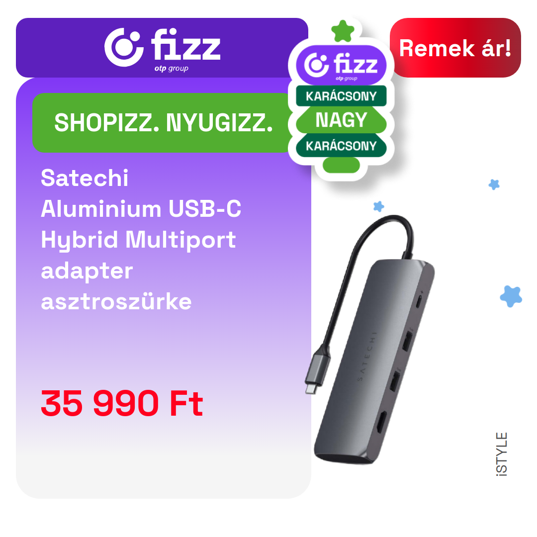Screen dimensions: 537x537
Task: Select the 'Remek ár!' red badge
Action: coord(455,48)
